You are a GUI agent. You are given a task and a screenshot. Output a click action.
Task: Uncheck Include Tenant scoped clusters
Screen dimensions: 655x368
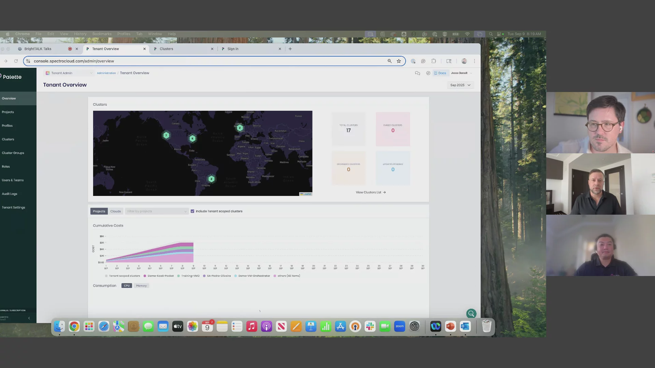pos(192,211)
